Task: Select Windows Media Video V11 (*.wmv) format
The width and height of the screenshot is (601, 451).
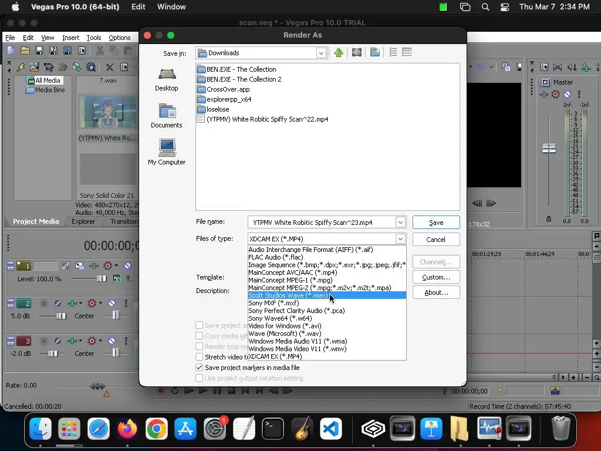Action: tap(327, 349)
